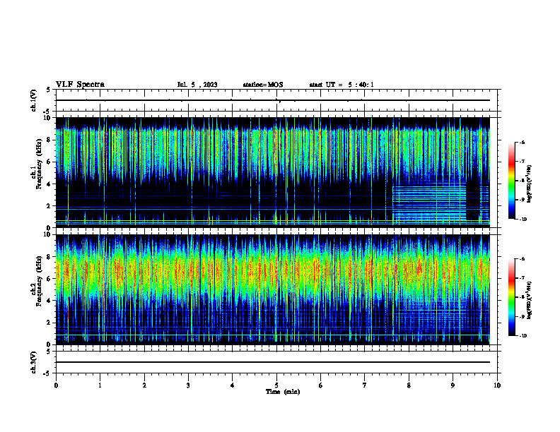The width and height of the screenshot is (560, 432).
Task: Click the "-7" label on ch.2 color bar
Action: (522, 278)
